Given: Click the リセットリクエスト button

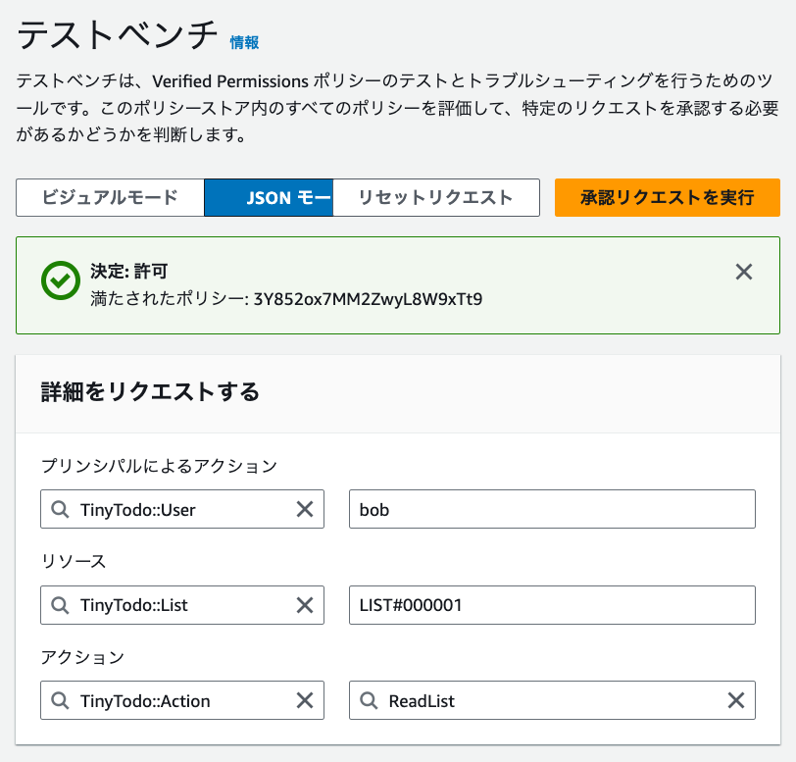Looking at the screenshot, I should click(x=436, y=197).
